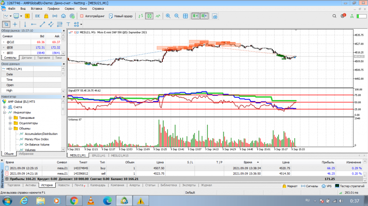This screenshot has width=368, height=206.
Task: Select the trendline drawing tool
Action: tap(42, 24)
